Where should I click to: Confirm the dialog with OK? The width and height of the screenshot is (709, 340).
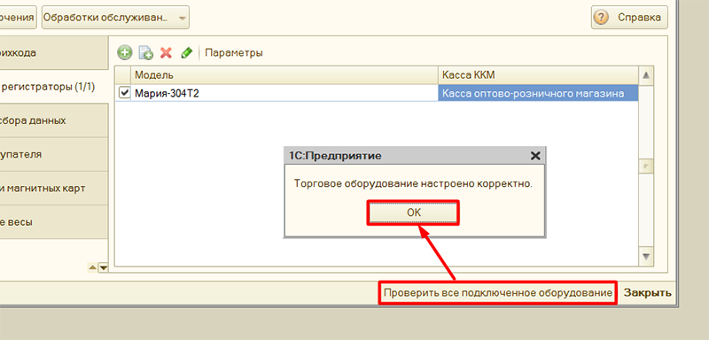coord(413,212)
